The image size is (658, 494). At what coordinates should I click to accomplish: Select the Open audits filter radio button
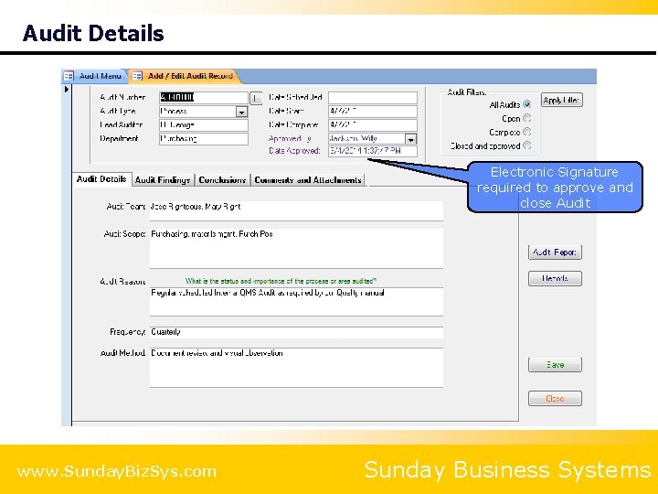click(x=526, y=118)
